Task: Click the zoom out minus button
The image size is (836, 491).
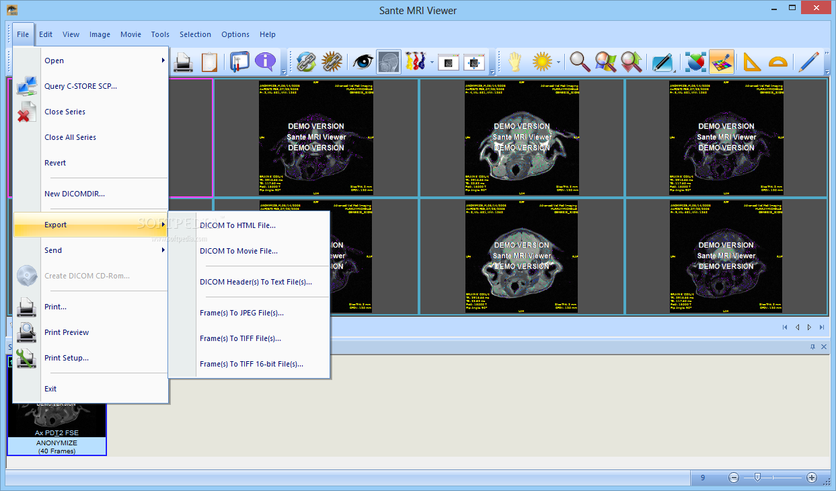Action: pyautogui.click(x=734, y=478)
